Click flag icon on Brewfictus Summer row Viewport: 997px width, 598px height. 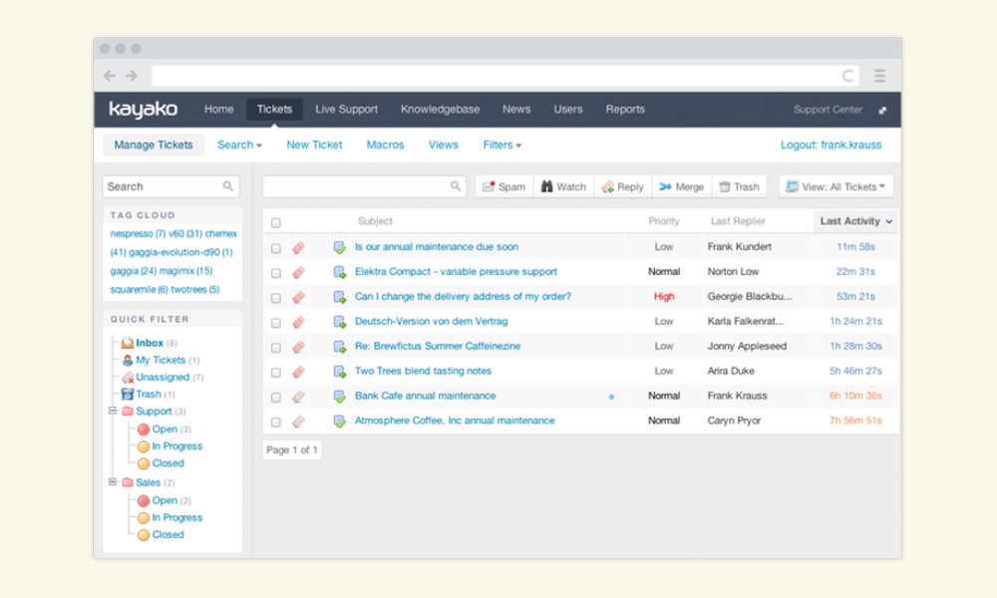[298, 347]
